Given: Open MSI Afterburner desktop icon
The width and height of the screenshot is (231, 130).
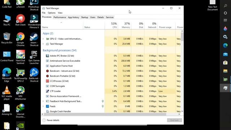Looking at the screenshot, I should click(x=20, y=93).
